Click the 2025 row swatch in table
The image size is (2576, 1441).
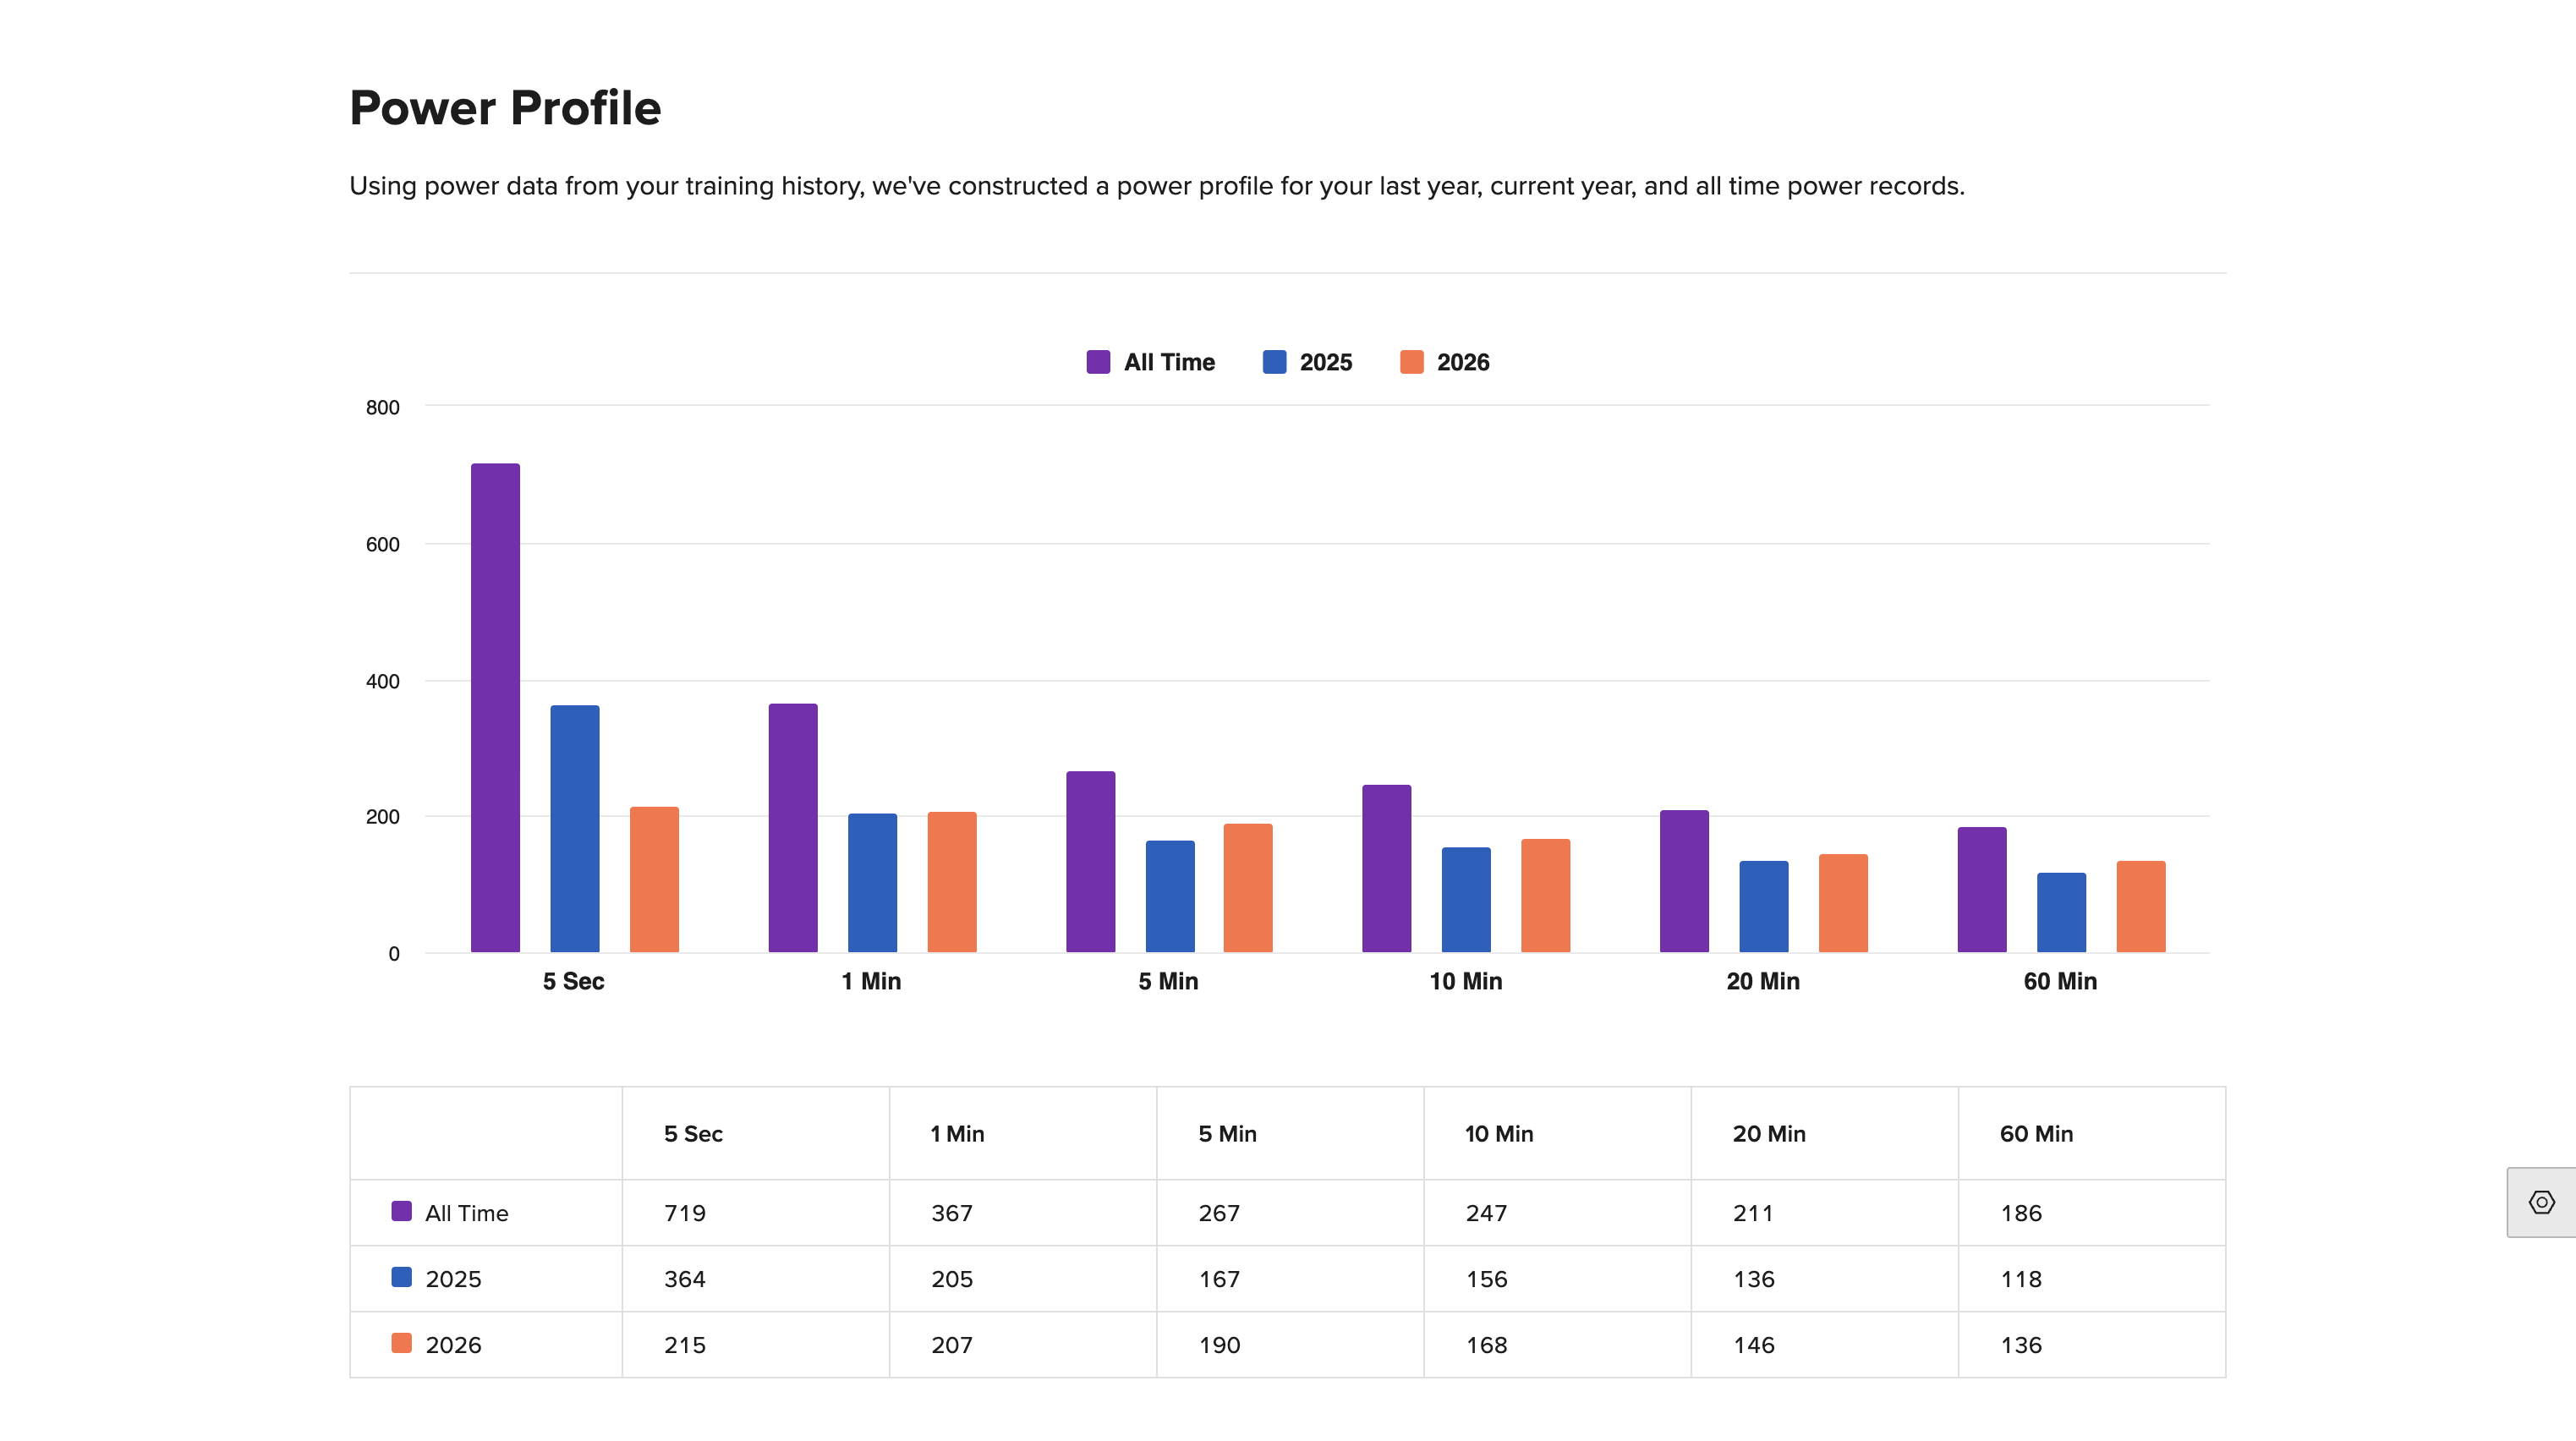pyautogui.click(x=401, y=1277)
